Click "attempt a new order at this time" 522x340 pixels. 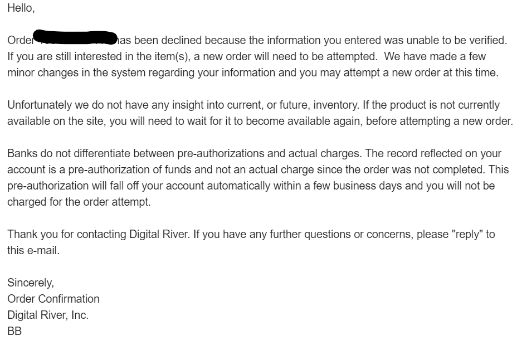coord(421,72)
